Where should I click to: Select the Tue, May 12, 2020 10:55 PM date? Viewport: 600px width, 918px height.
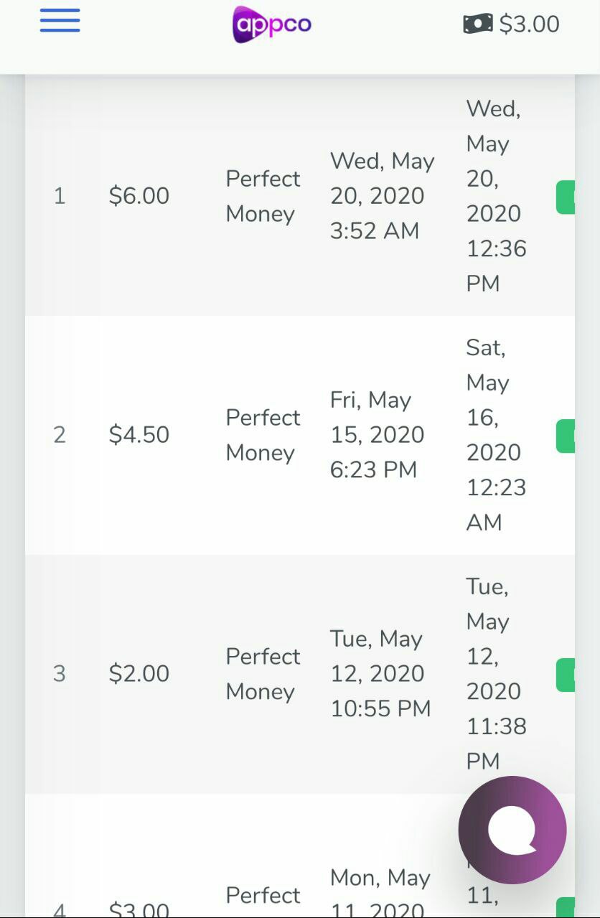(380, 674)
